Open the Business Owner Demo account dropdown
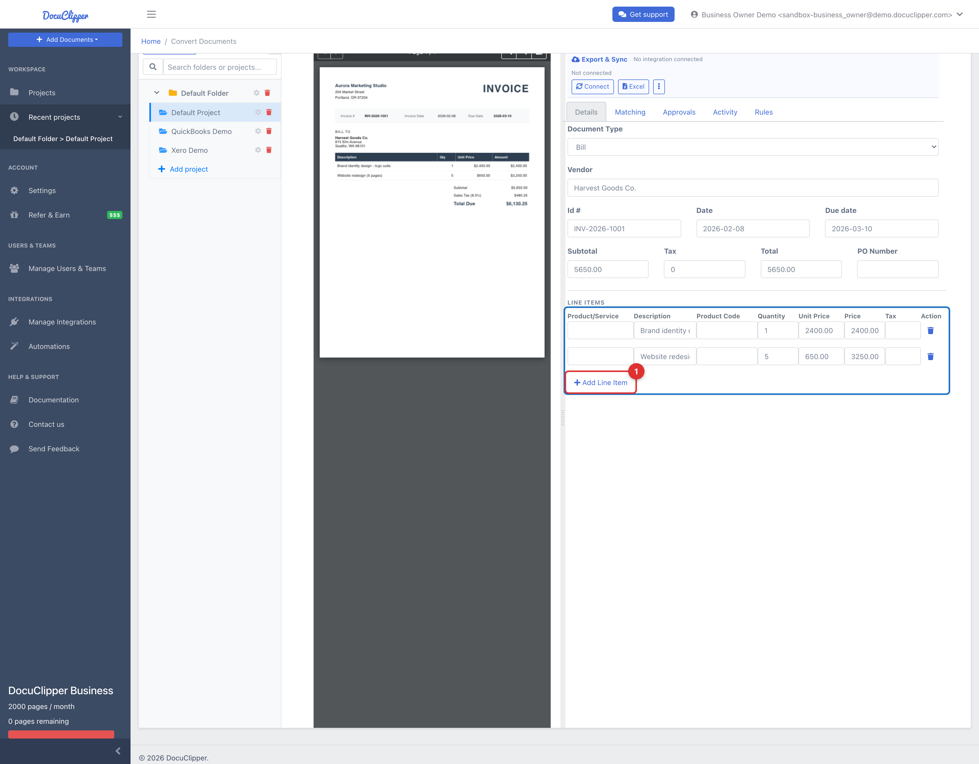The width and height of the screenshot is (979, 764). tap(826, 14)
